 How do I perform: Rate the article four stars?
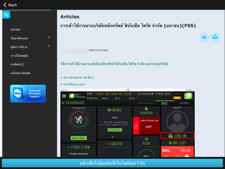pyautogui.click(x=80, y=50)
